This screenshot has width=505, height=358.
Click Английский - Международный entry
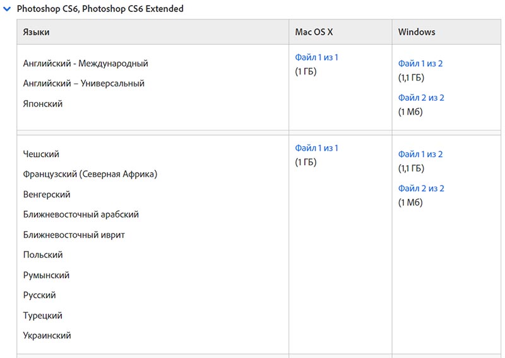pyautogui.click(x=85, y=64)
